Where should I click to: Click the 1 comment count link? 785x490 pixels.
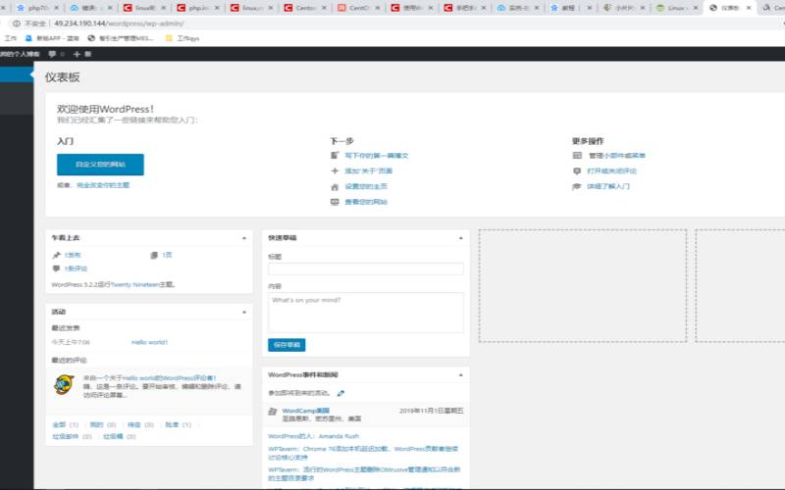click(x=76, y=269)
